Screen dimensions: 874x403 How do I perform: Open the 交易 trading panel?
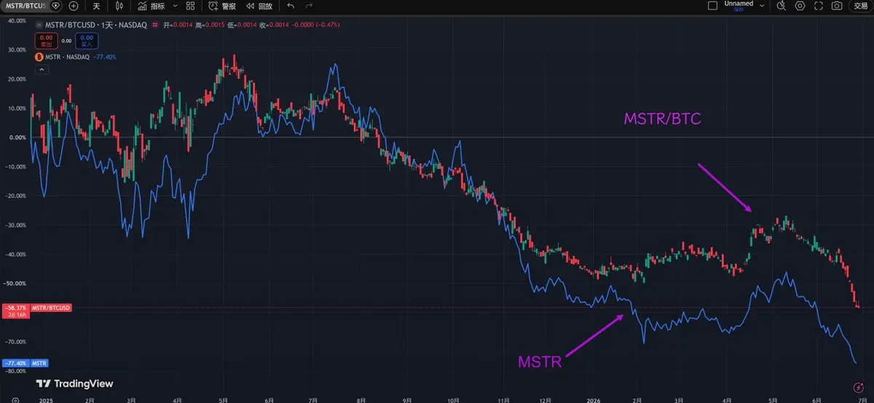pos(861,6)
